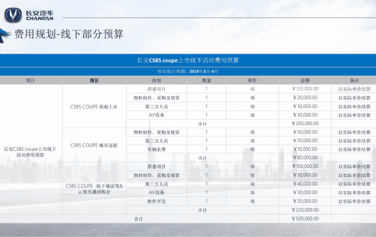Click the 小计 label beside ¥80,000.00
376x237 pixels.
203,158
